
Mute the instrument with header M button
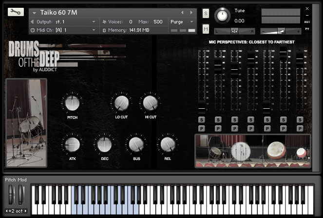click(x=206, y=30)
